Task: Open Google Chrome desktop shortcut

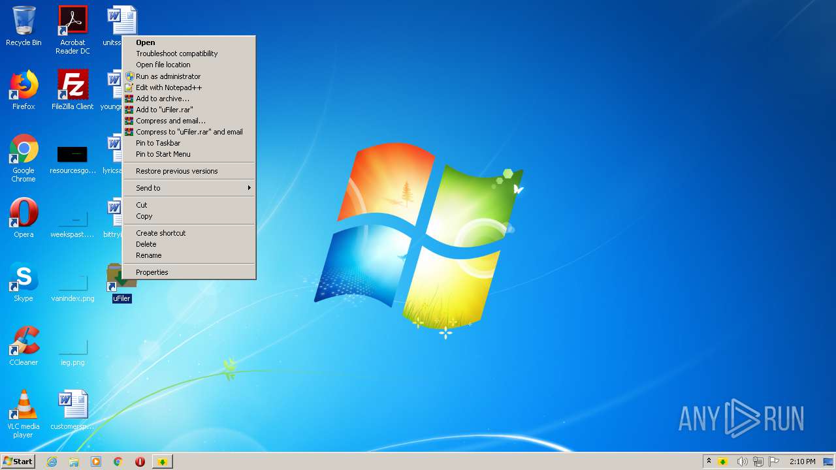Action: pyautogui.click(x=24, y=158)
